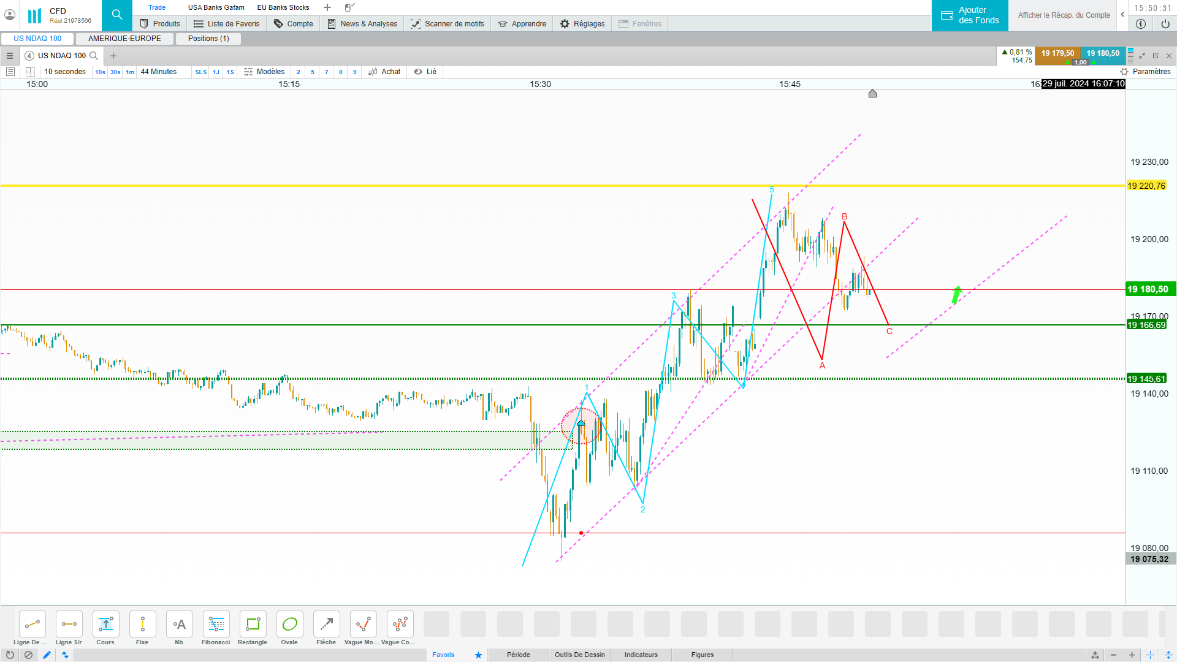Click Ajouter des Fonds button
This screenshot has width=1177, height=662.
tap(970, 15)
